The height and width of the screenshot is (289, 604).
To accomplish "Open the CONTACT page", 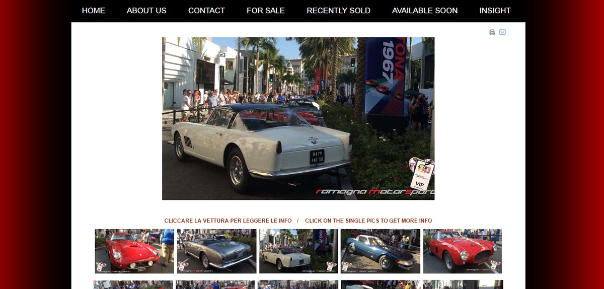I will pyautogui.click(x=206, y=11).
